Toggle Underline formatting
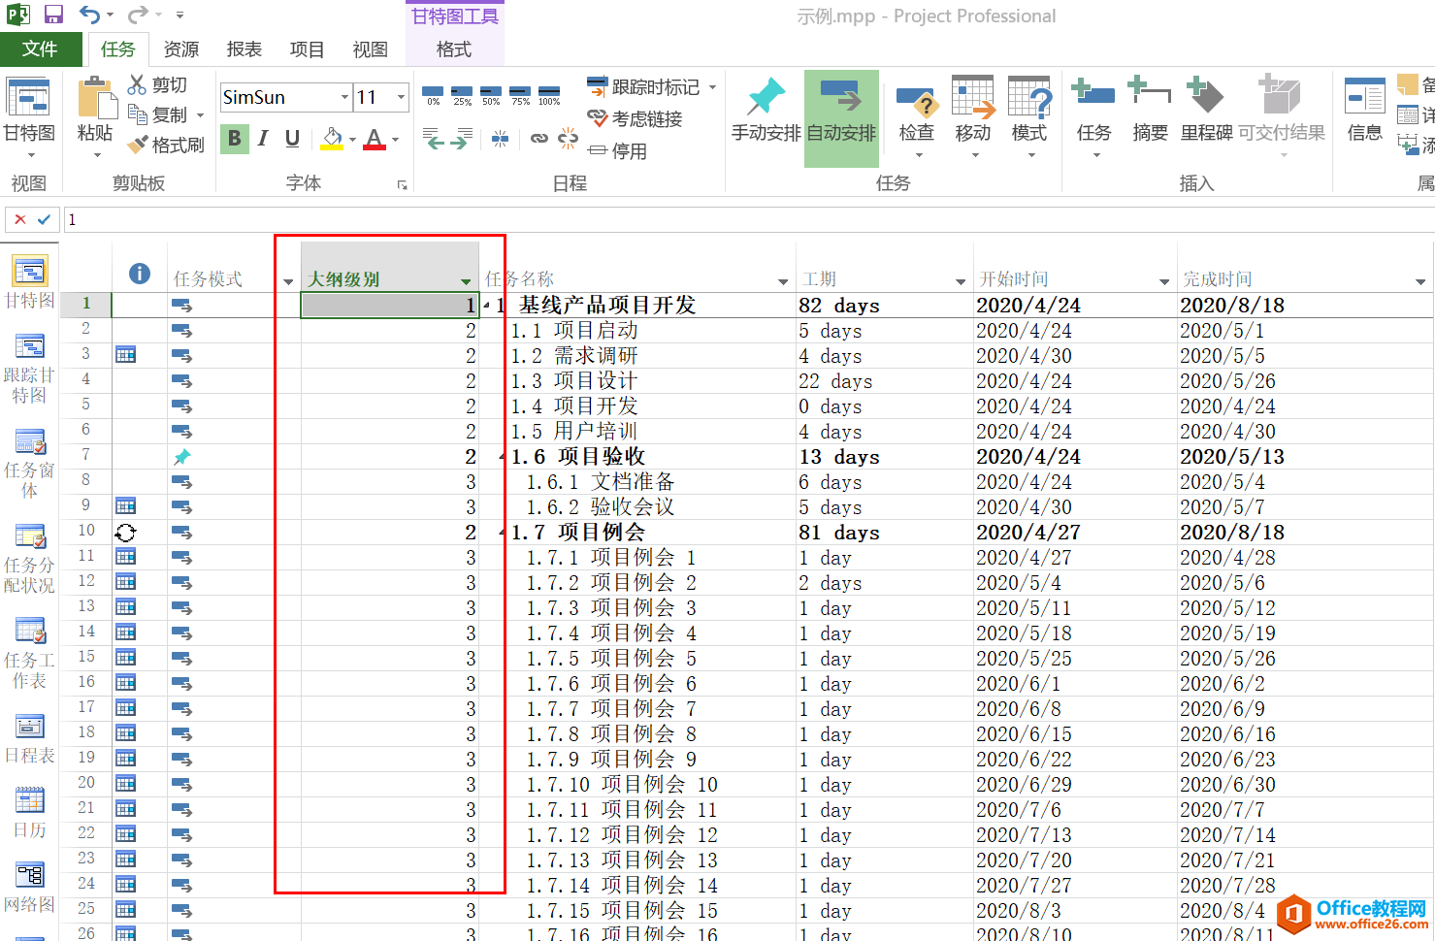The height and width of the screenshot is (941, 1435). click(292, 139)
